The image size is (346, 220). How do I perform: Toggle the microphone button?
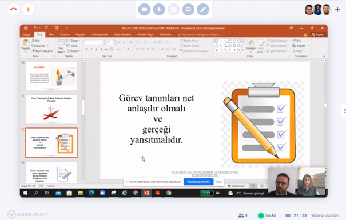tap(159, 10)
